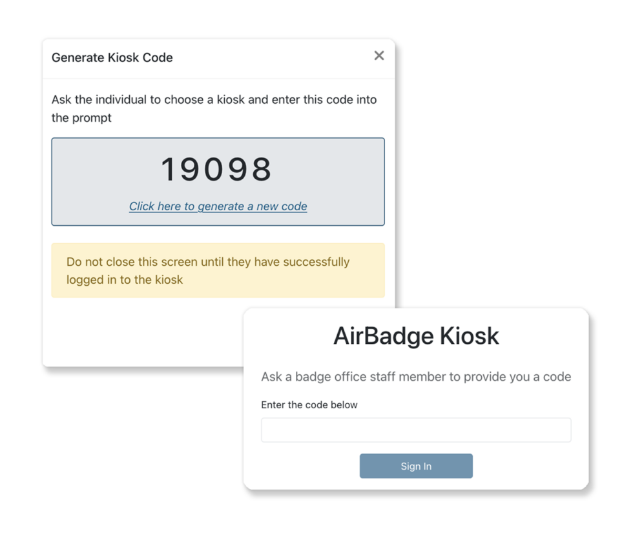
Task: Click the gray code display box
Action: [x=218, y=181]
